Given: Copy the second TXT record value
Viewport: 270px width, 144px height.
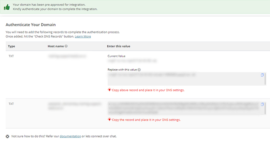Looking at the screenshot, I should tap(262, 104).
